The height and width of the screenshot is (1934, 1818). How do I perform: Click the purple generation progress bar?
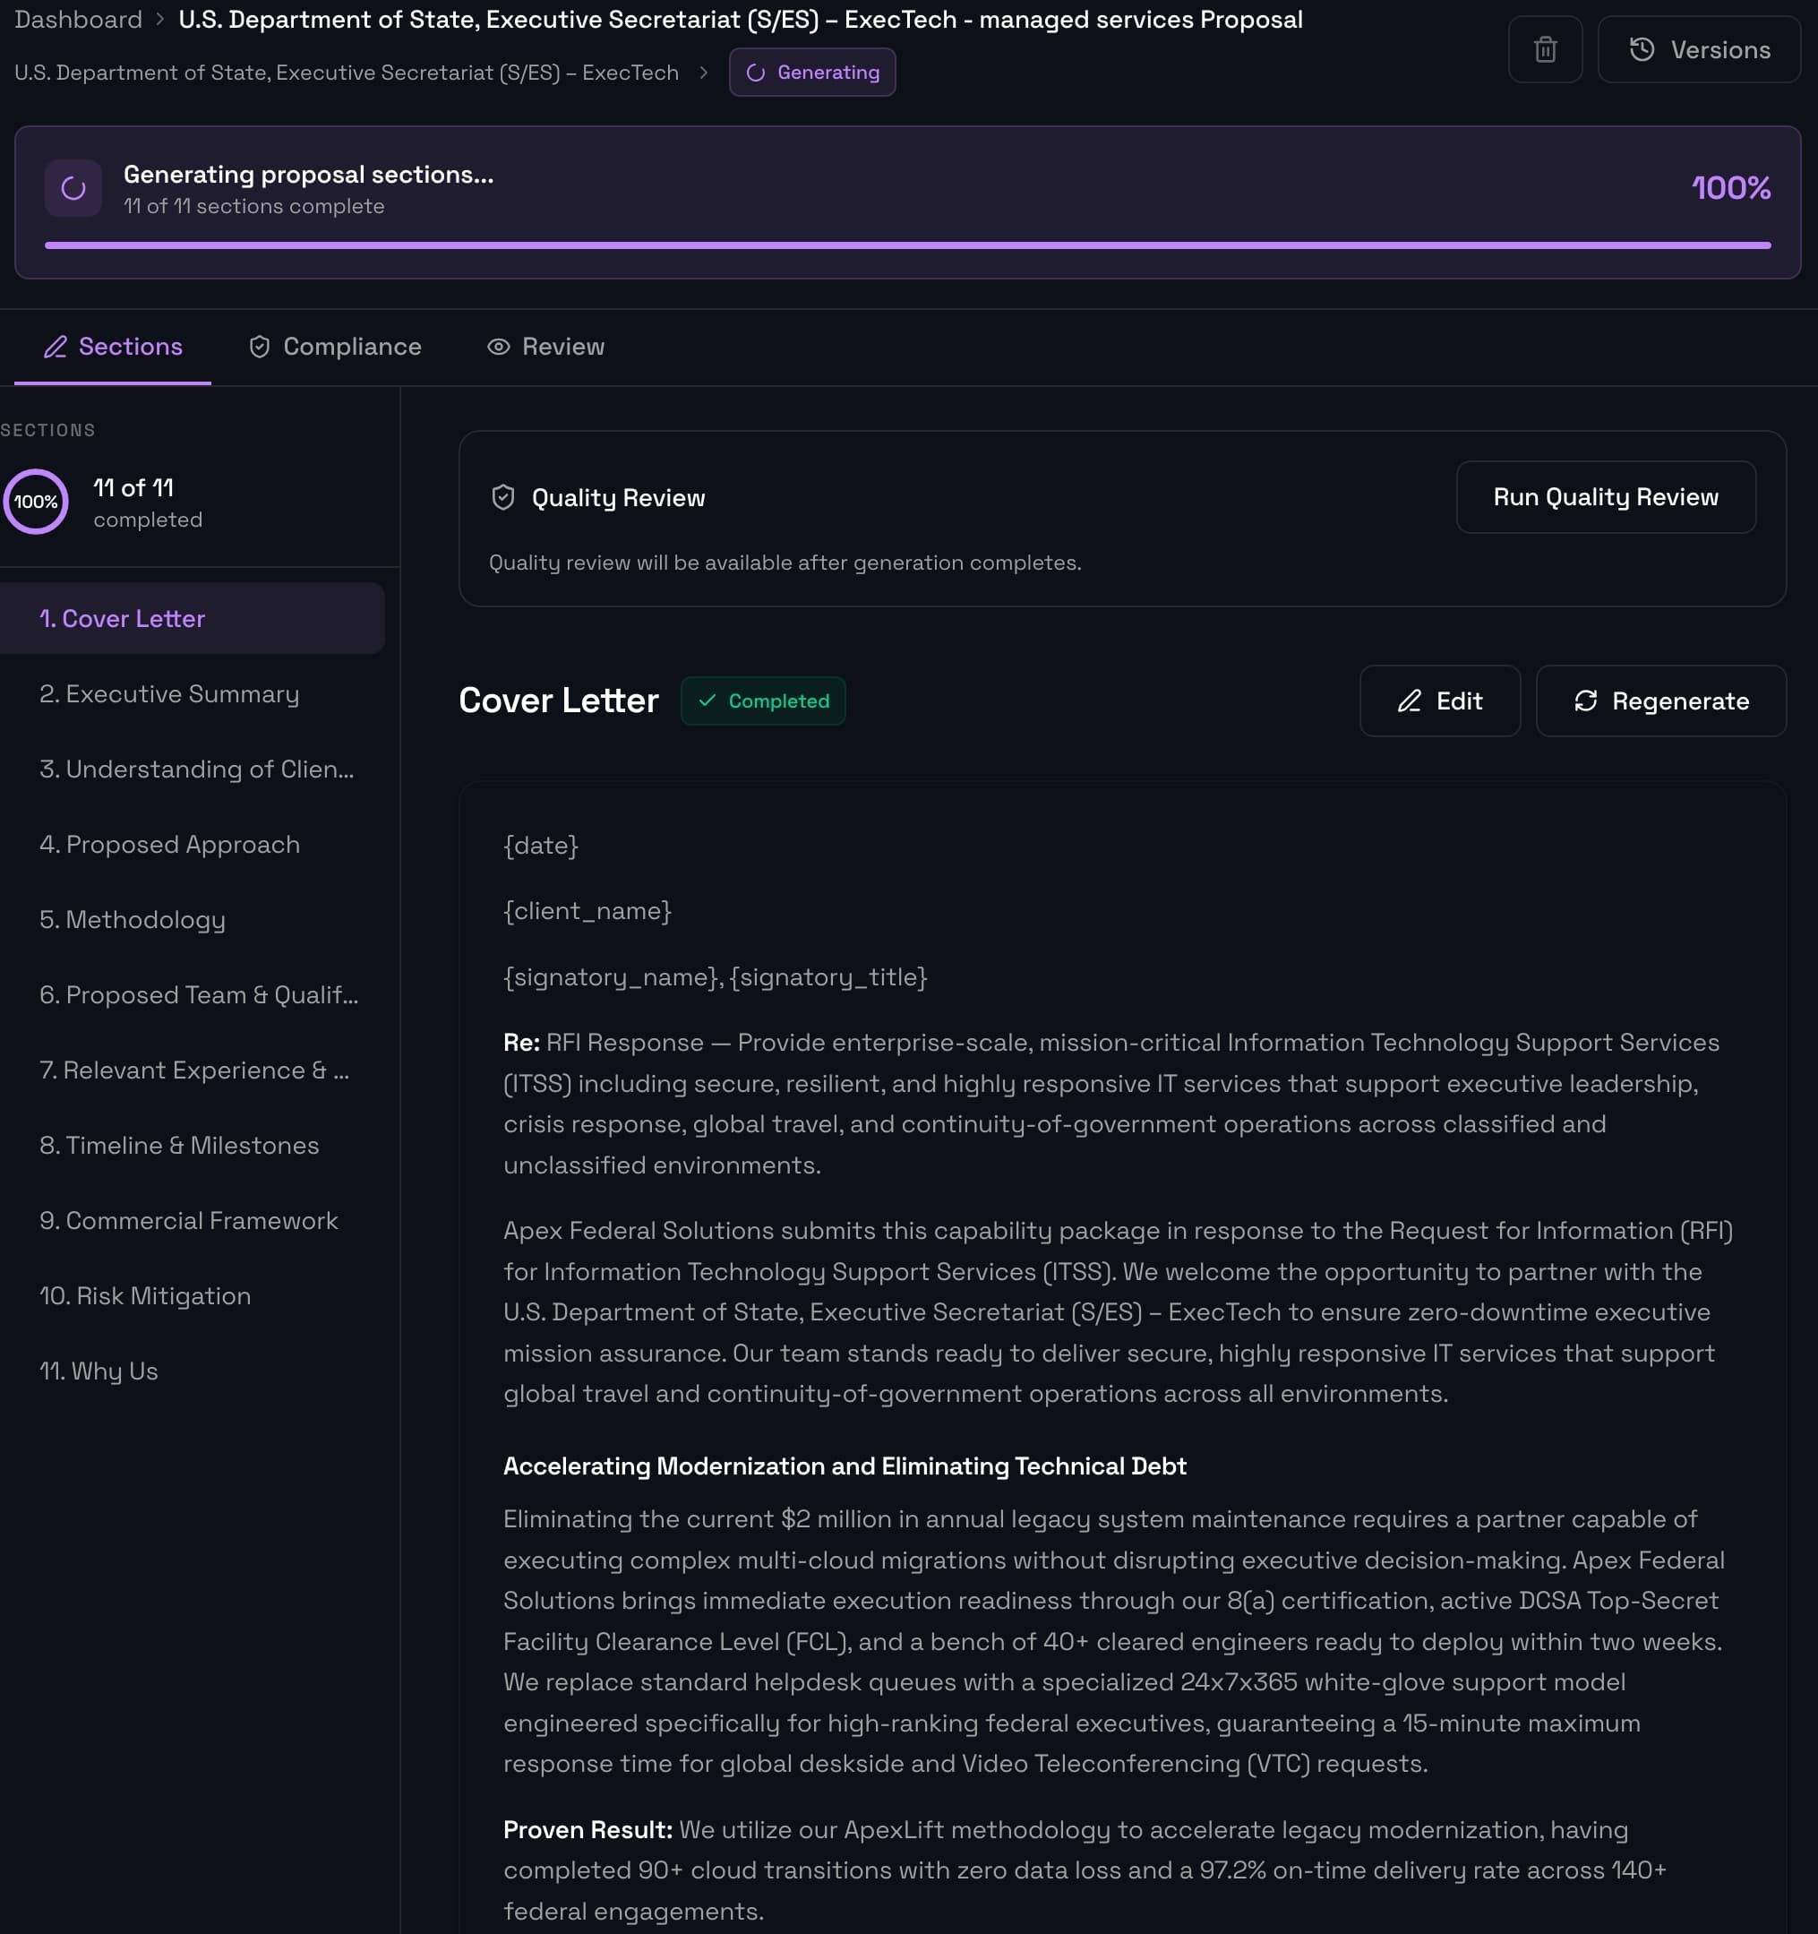tap(907, 246)
